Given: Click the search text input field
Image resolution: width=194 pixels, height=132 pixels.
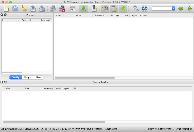Looking at the screenshot, I should click(162, 8).
